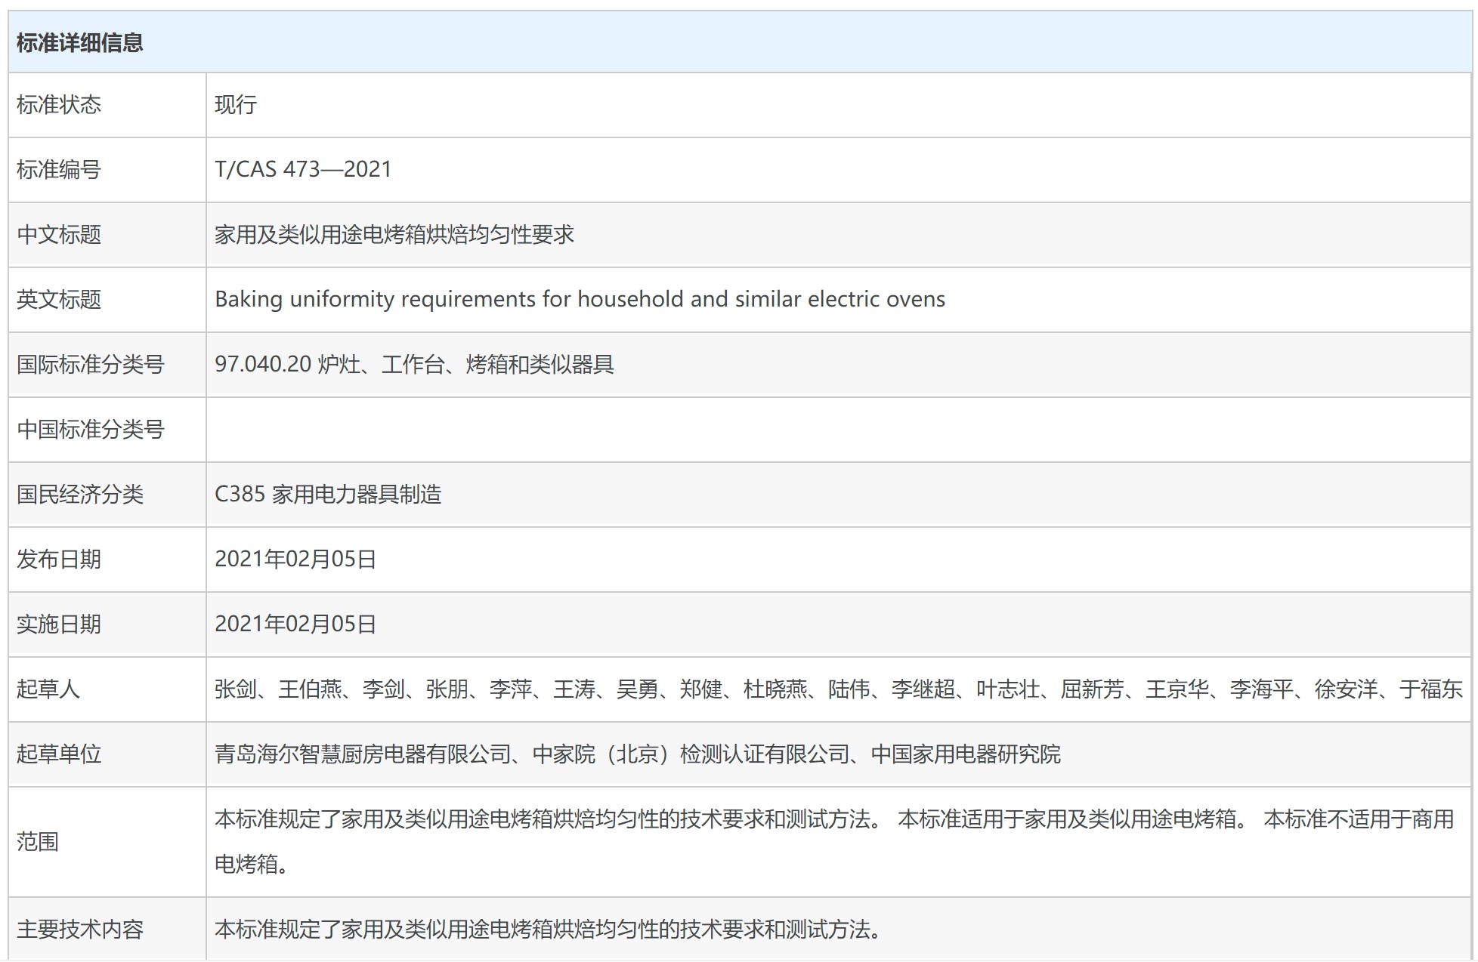
Task: Click the 发布日期 date 2021年02月05日
Action: pyautogui.click(x=295, y=560)
